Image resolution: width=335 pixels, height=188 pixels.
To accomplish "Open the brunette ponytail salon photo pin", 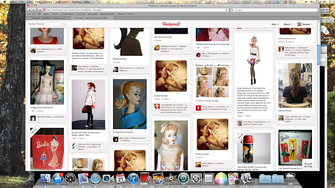I will pyautogui.click(x=295, y=85).
